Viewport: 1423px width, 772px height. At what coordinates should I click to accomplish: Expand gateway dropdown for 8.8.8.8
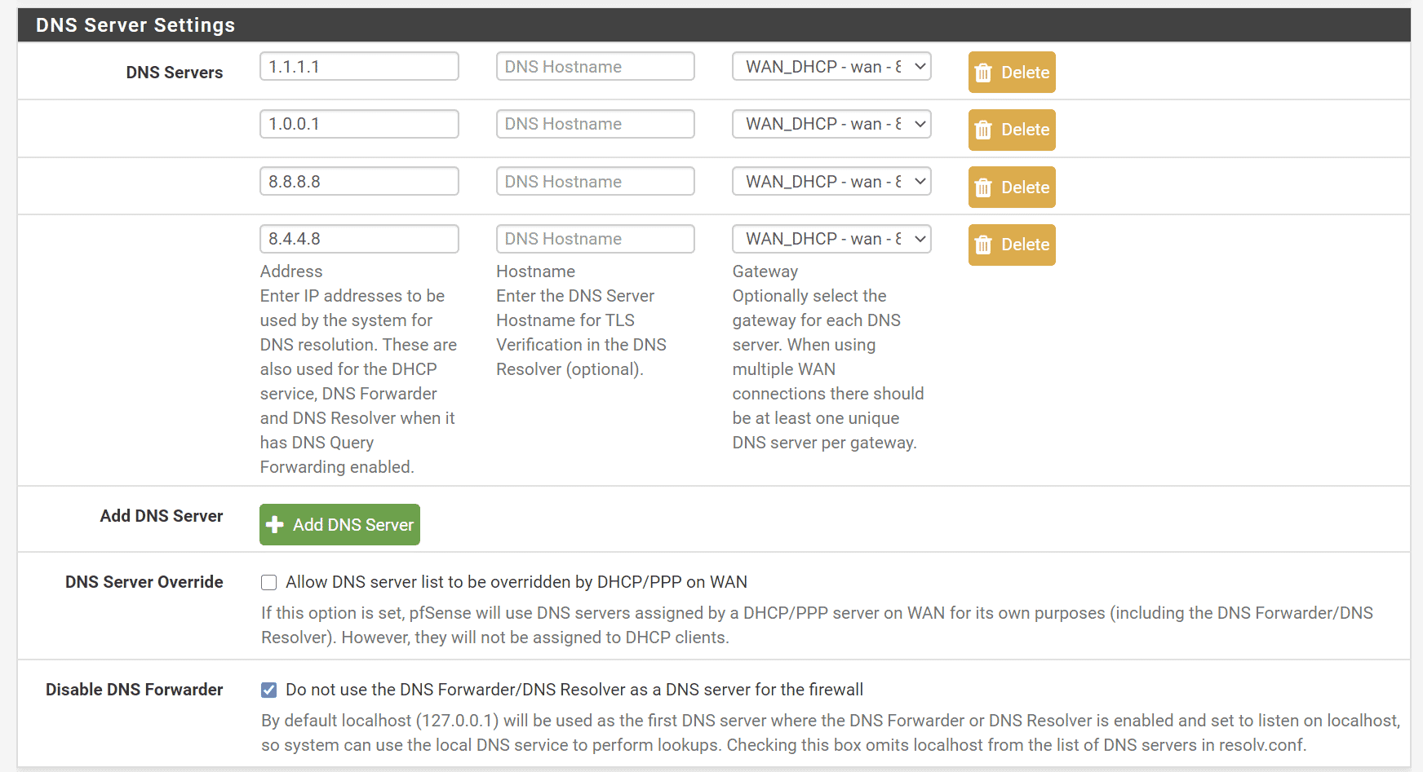click(831, 182)
